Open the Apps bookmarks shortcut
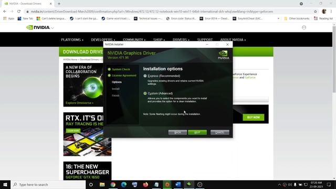The height and width of the screenshot is (189, 336). (x=8, y=19)
